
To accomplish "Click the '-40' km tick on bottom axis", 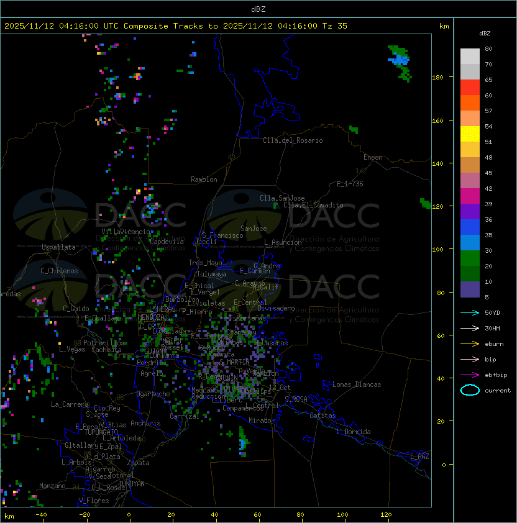I will coord(41,514).
